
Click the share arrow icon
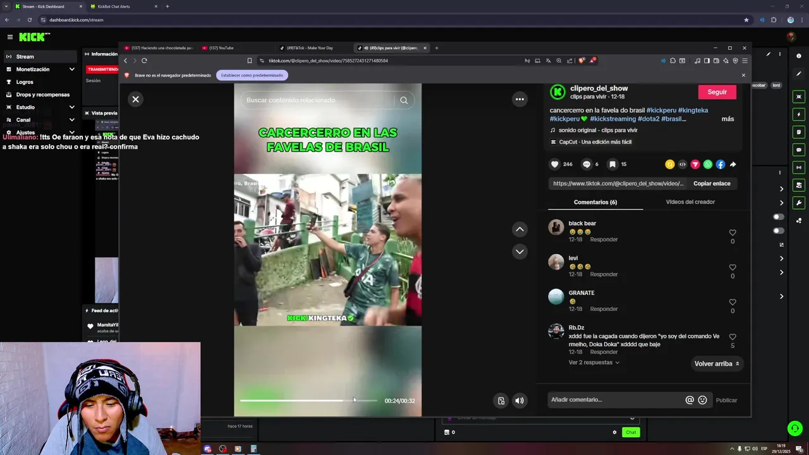[x=733, y=164]
